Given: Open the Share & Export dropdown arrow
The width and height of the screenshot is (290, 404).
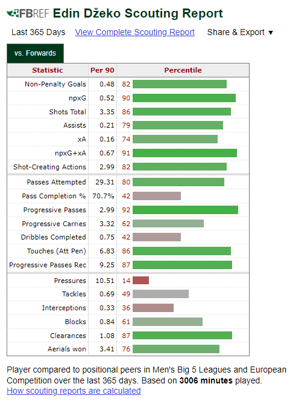Looking at the screenshot, I should (x=271, y=33).
